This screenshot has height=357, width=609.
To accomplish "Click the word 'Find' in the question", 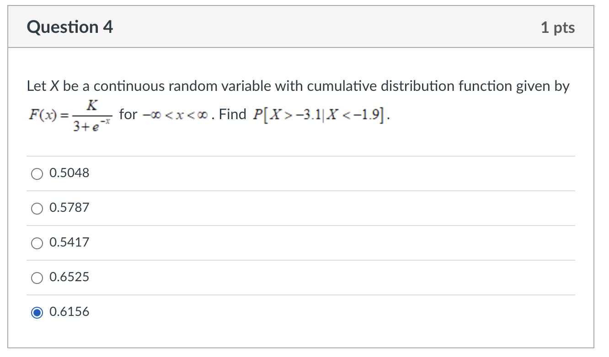I will (232, 115).
